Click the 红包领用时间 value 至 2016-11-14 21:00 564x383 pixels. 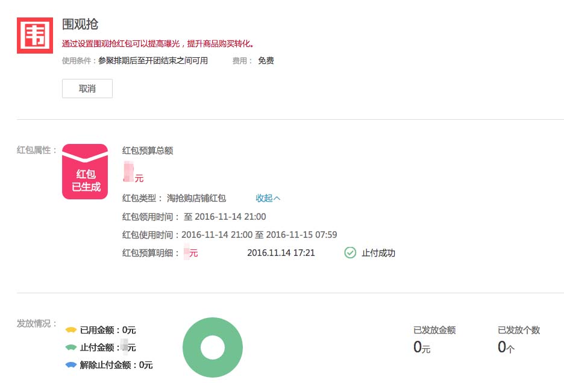point(225,217)
